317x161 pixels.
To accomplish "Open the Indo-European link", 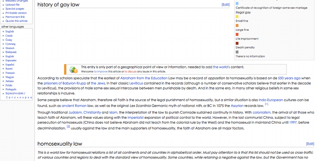I will click(271, 100).
